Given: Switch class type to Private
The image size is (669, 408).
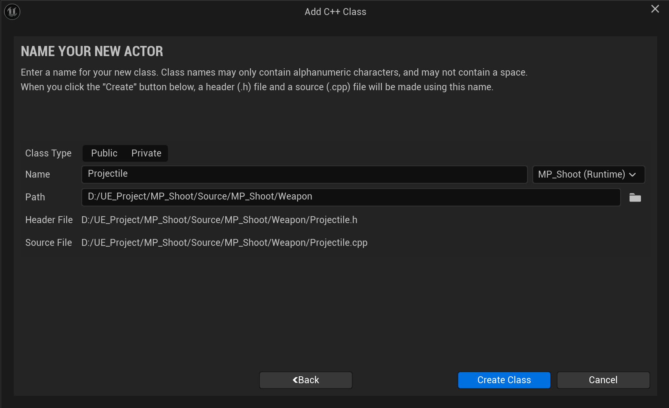Looking at the screenshot, I should coord(146,153).
